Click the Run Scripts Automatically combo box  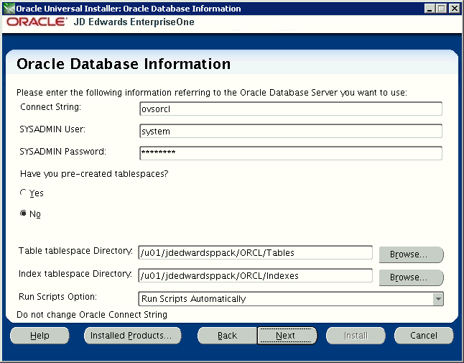coord(291,299)
